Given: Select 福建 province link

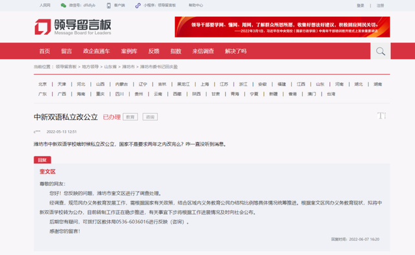Looking at the screenshot, I should [281, 84].
